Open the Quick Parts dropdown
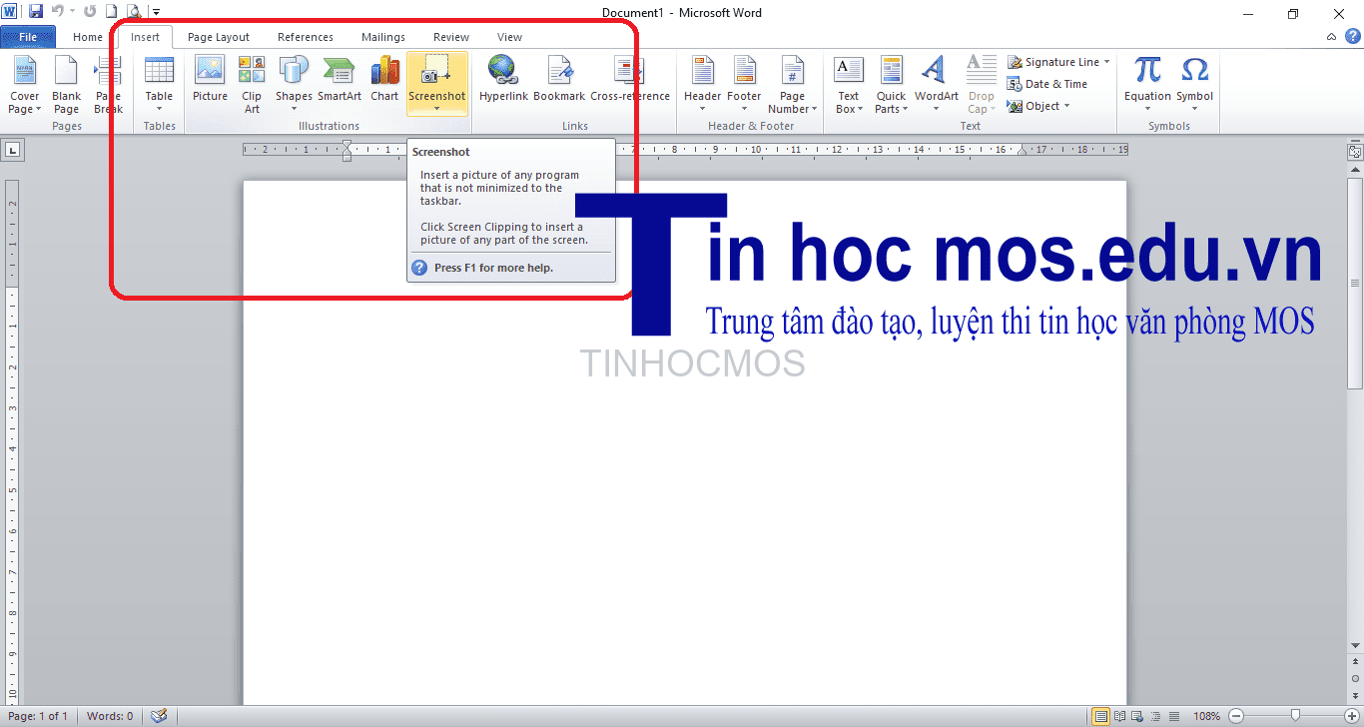Screen dimensions: 1364x727 pos(891,85)
